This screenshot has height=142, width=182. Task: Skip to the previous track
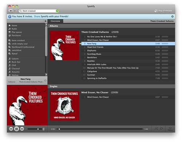click(11, 129)
